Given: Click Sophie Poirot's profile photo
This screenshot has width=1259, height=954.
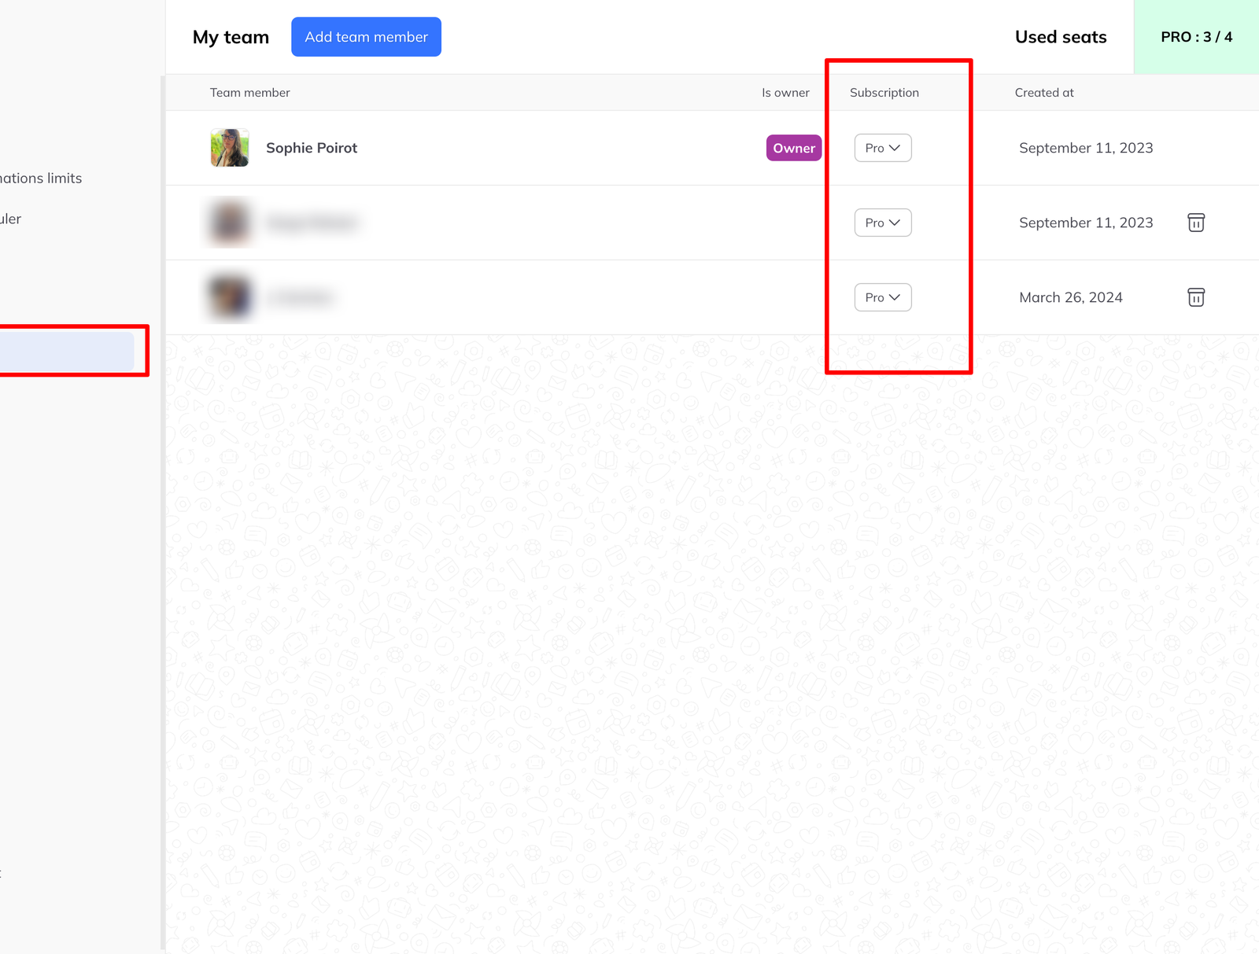Looking at the screenshot, I should pos(230,148).
